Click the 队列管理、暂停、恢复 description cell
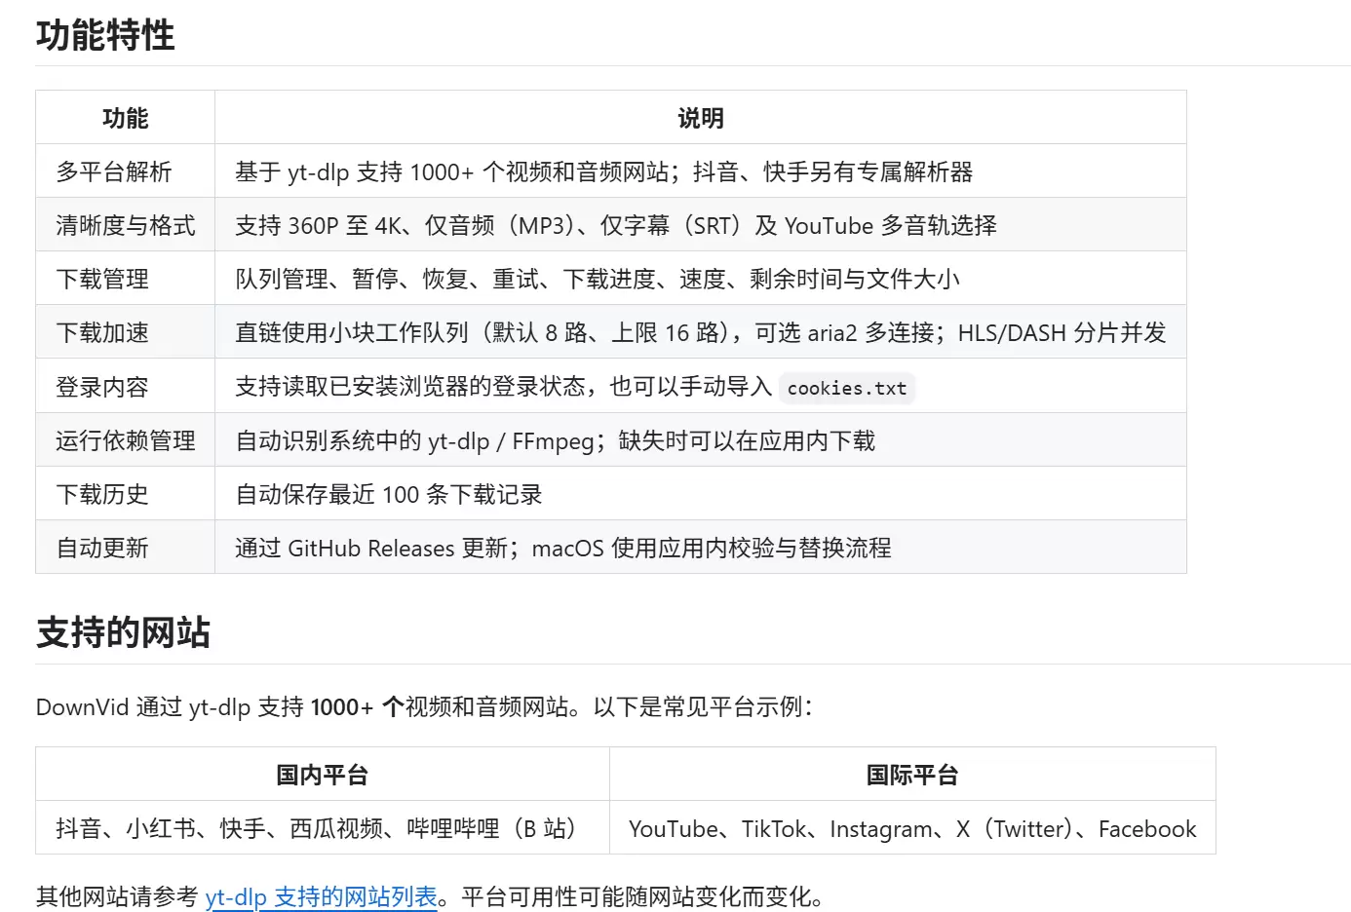1351x912 pixels. 701,279
